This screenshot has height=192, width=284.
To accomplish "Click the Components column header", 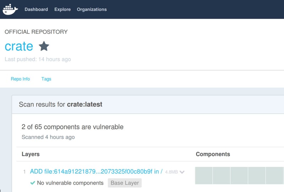I will [213, 154].
